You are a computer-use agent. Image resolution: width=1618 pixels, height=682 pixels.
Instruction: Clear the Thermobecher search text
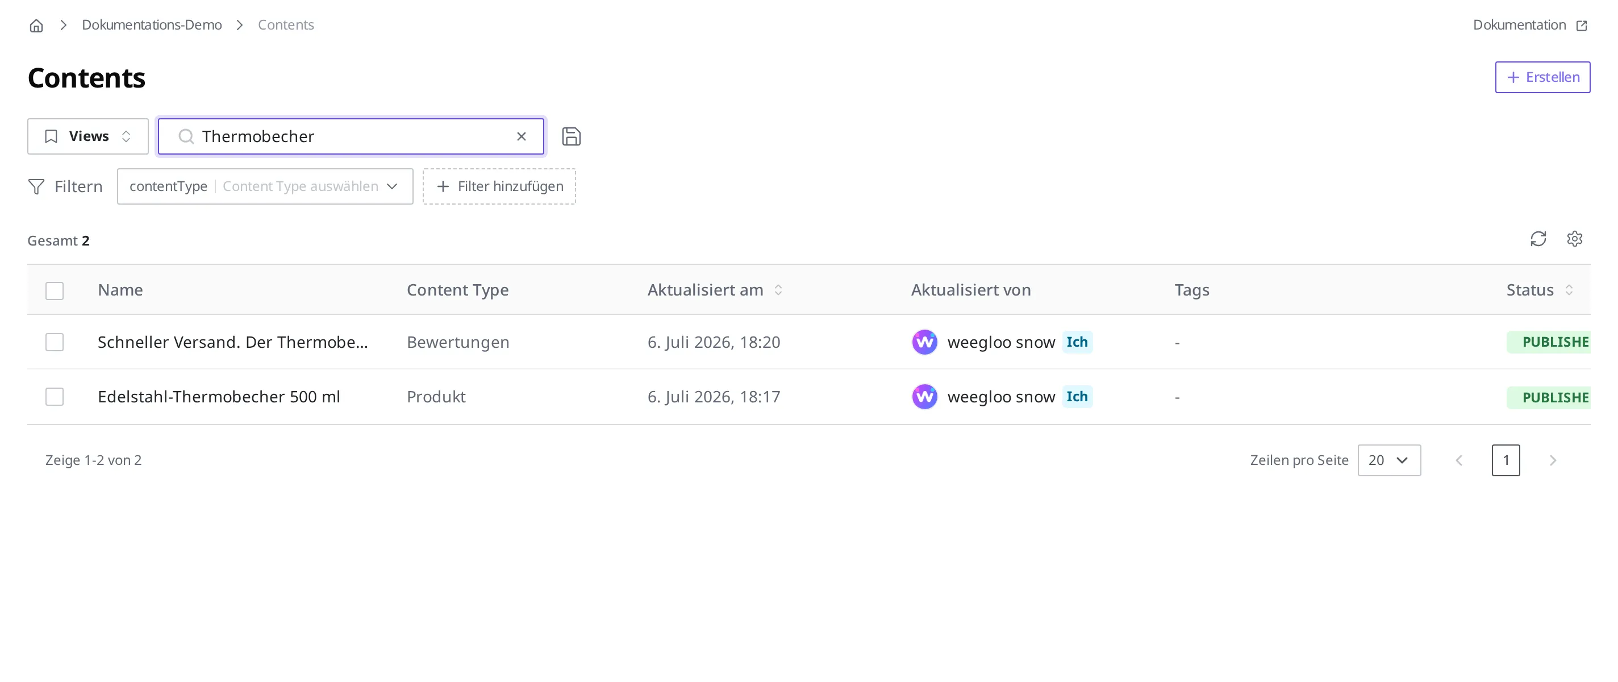521,136
